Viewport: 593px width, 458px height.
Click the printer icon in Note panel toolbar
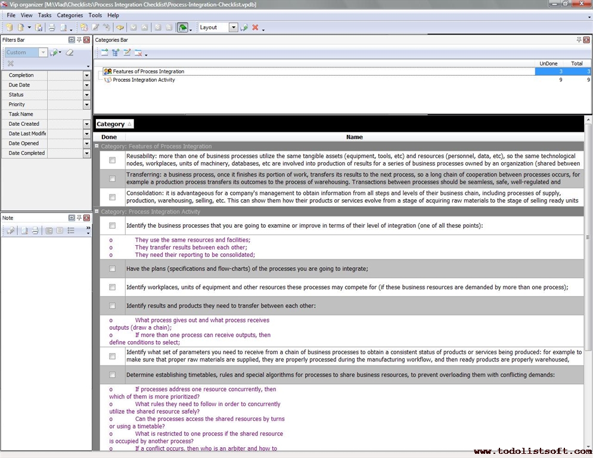[x=35, y=230]
